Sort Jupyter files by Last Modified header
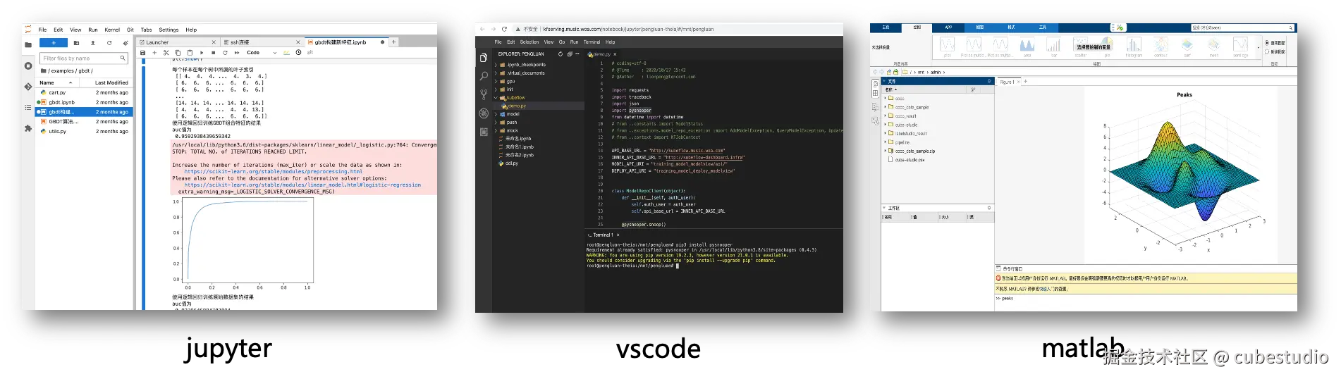The width and height of the screenshot is (1341, 379). coord(111,83)
